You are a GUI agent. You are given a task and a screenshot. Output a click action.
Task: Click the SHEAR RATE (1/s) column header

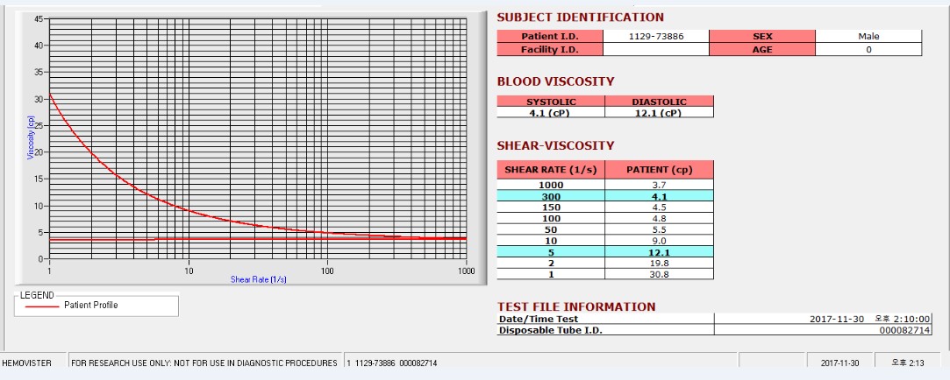551,170
